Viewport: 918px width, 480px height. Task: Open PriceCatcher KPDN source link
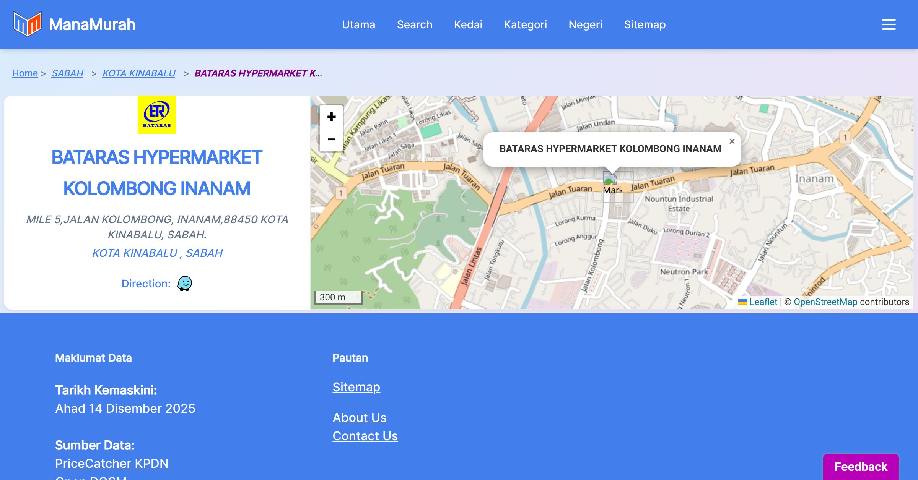coord(112,463)
